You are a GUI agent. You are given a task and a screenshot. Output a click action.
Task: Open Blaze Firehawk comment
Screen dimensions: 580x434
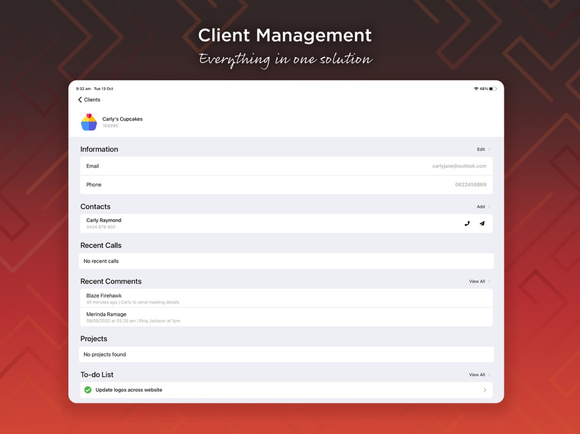pos(286,298)
